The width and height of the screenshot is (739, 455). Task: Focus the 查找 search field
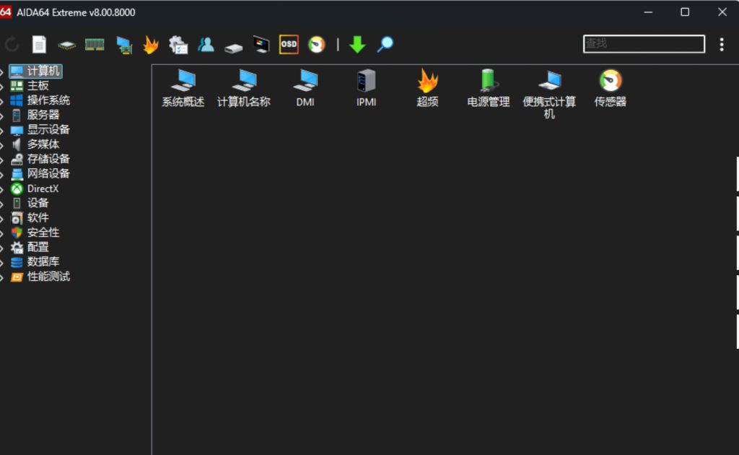click(644, 44)
